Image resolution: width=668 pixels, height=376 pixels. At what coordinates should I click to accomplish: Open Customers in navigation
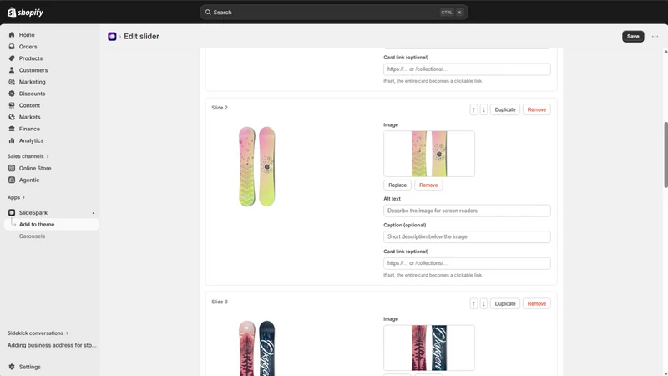(33, 70)
